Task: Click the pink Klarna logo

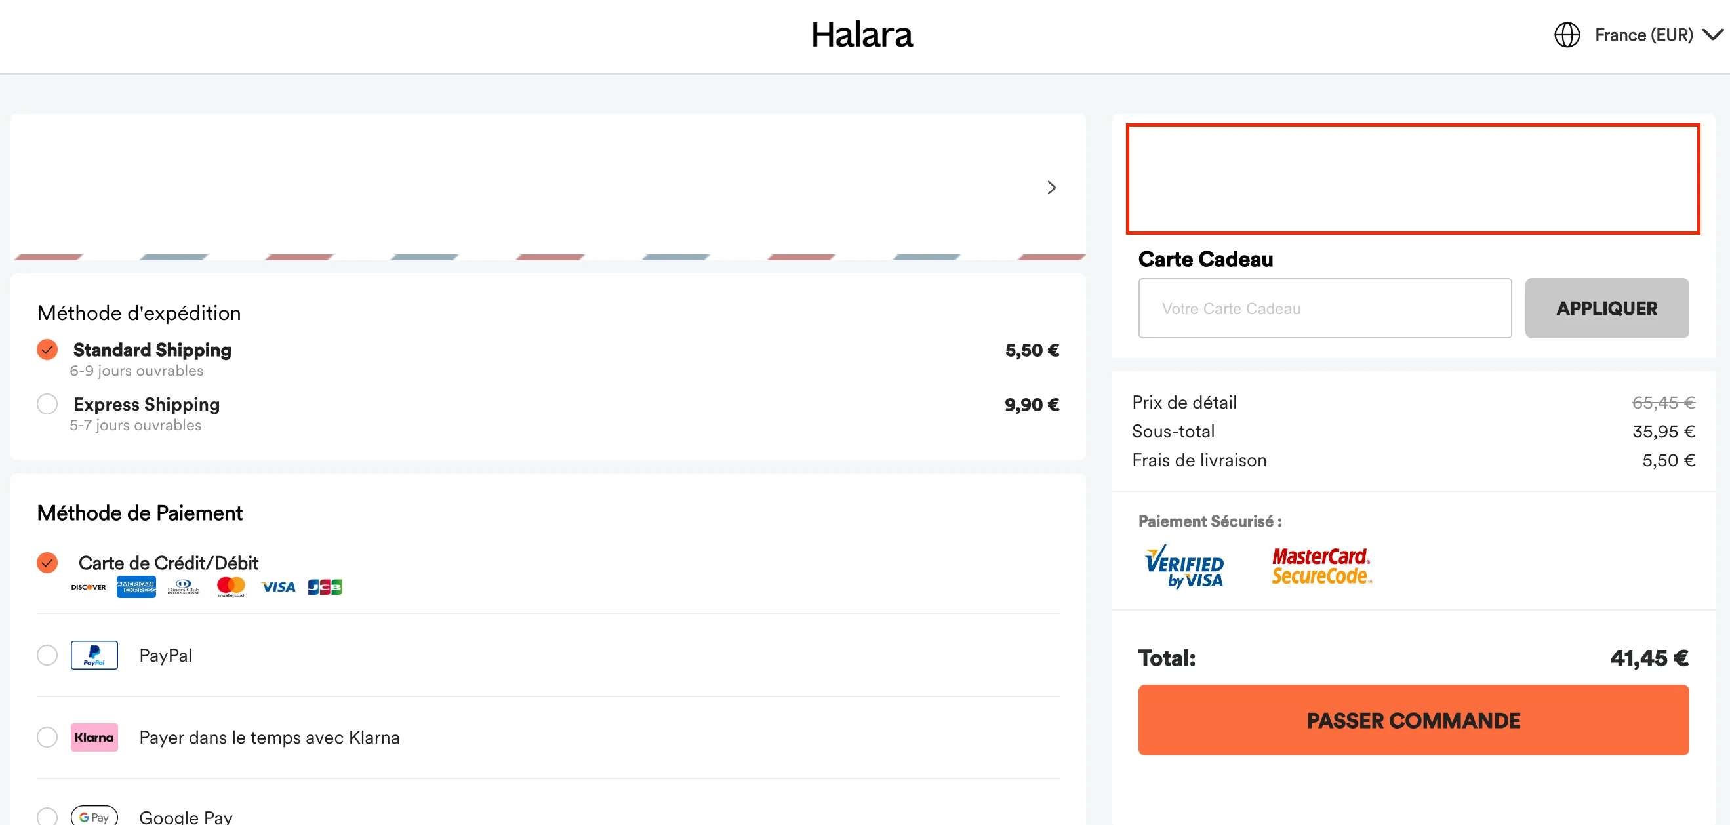Action: coord(94,737)
